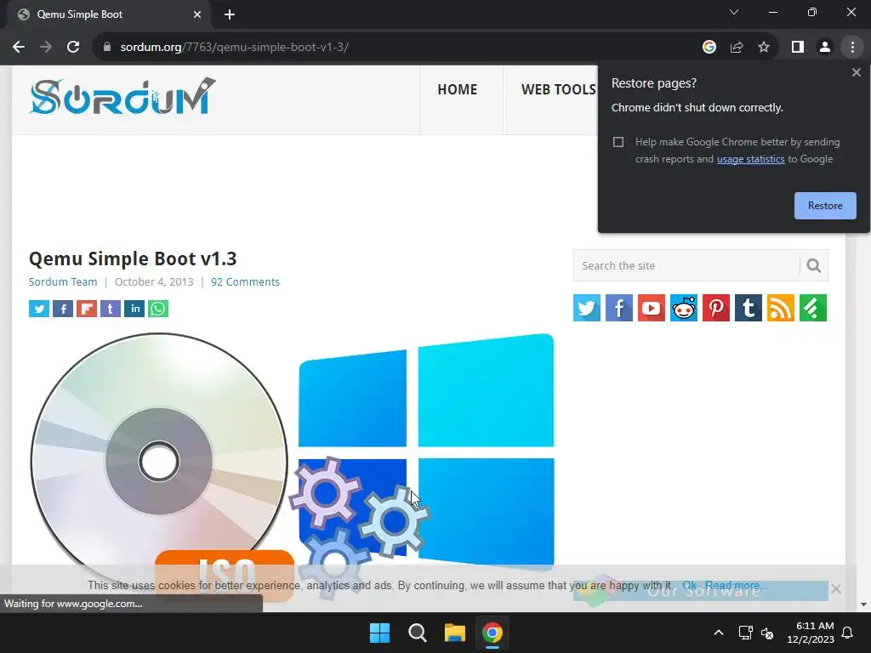Share article on Flipboard

click(87, 309)
